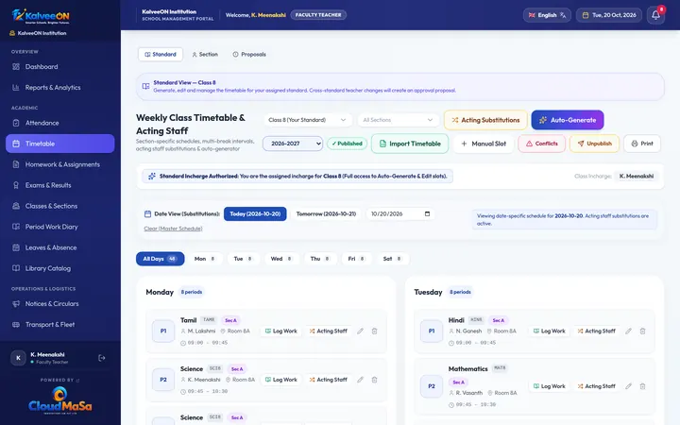Log Work for Monday P1 Tamil
The width and height of the screenshot is (680, 425).
tap(281, 331)
